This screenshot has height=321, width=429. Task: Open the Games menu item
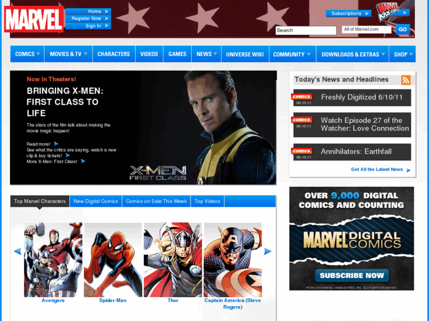[177, 54]
